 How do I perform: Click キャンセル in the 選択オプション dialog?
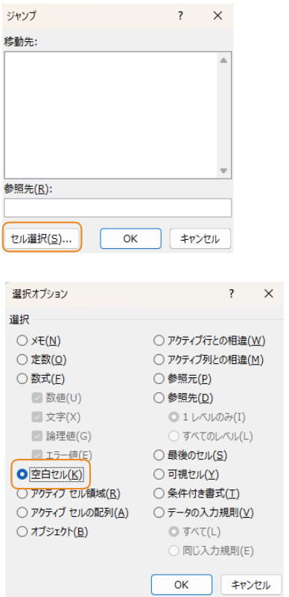pyautogui.click(x=251, y=584)
